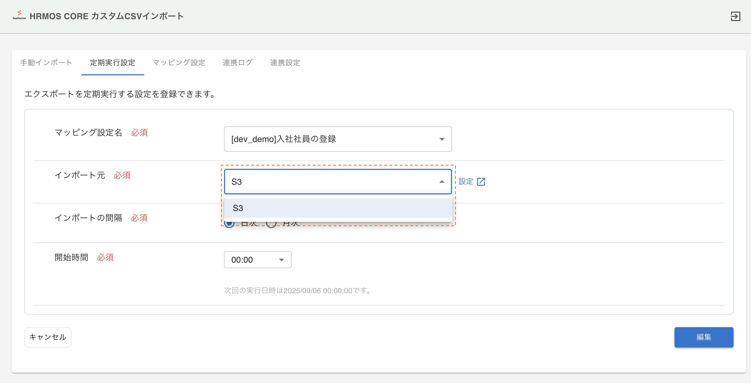Open the マッピング設定 tab
Screen dimensions: 751x383
click(179, 63)
